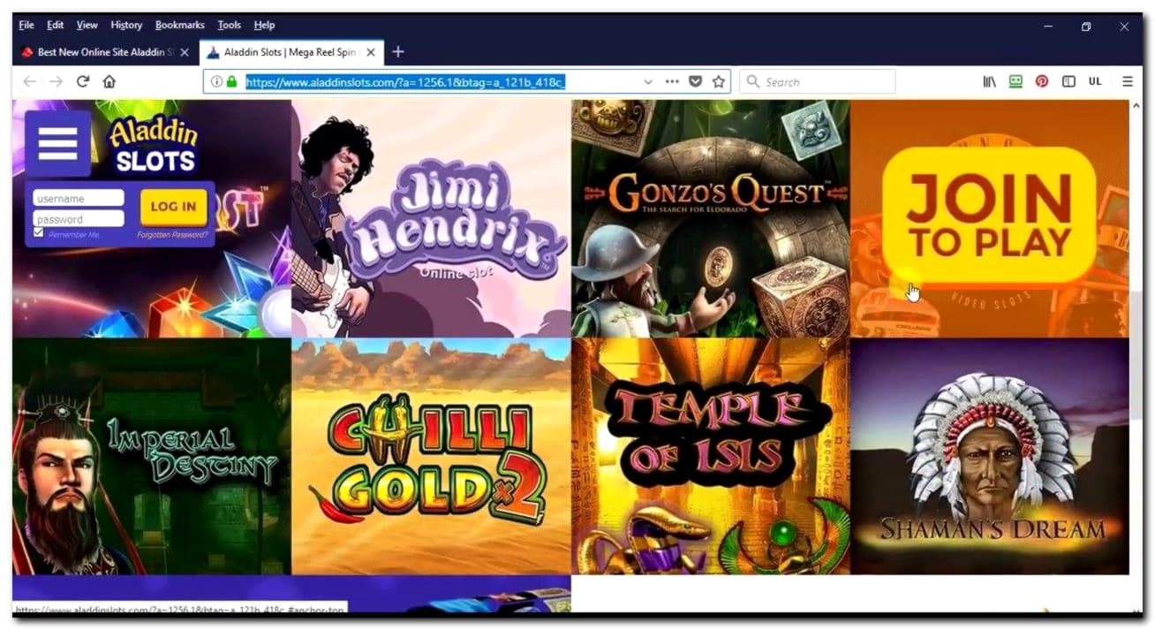Image resolution: width=1155 pixels, height=630 pixels.
Task: Open page actions three-dot menu
Action: coord(672,81)
